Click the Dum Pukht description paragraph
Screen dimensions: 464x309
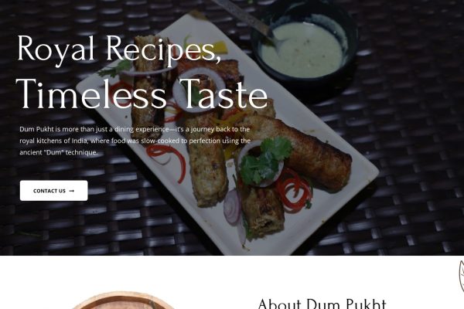tap(135, 141)
